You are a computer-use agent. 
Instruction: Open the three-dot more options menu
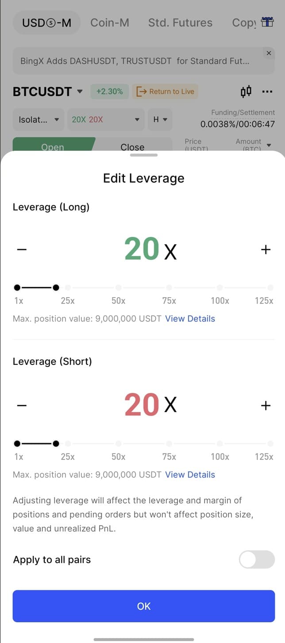point(267,92)
